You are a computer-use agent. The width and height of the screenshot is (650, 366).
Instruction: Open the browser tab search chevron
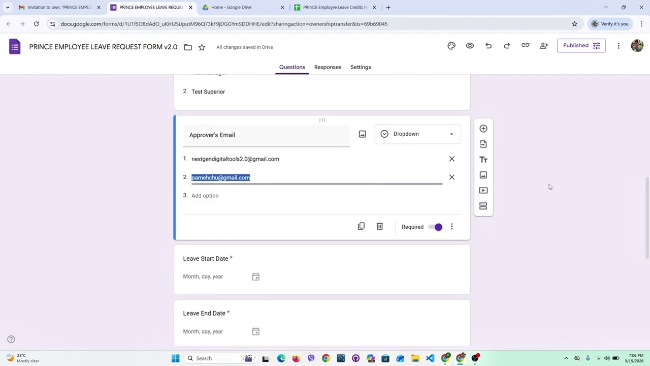(8, 7)
